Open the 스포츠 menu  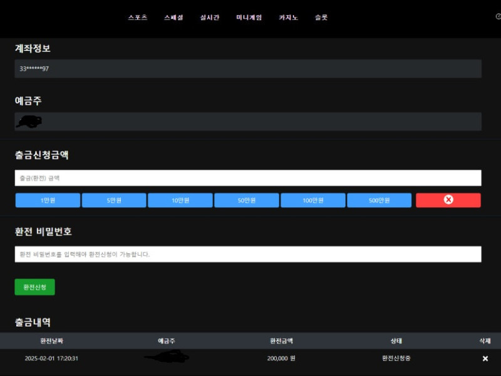(137, 18)
